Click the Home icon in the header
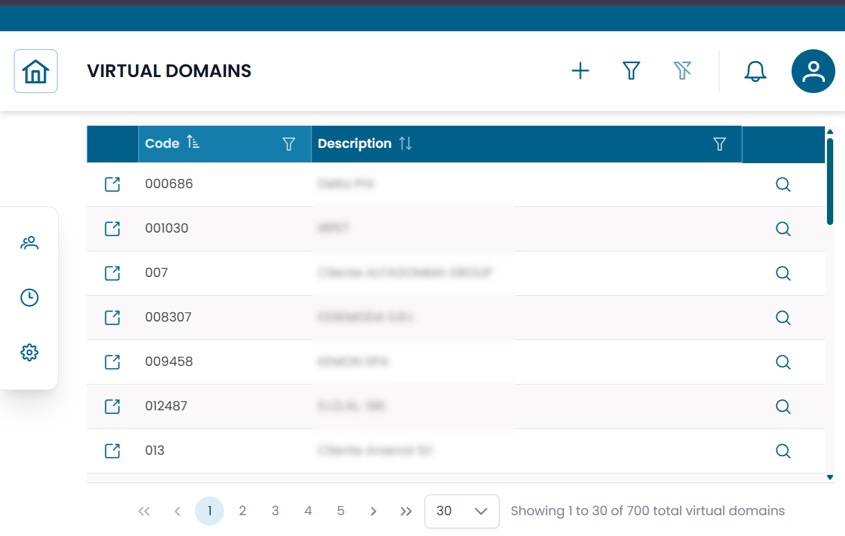 point(35,71)
